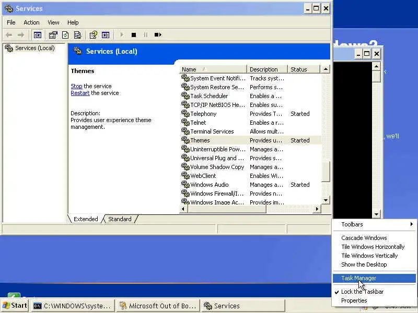
Task: Click the Back arrow toolbar icon
Action: click(9, 35)
